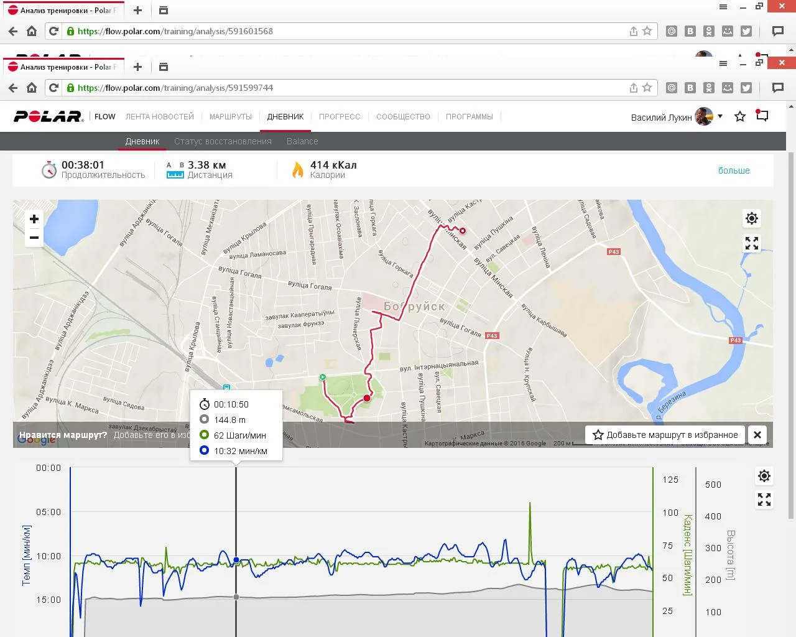Open the hamburger menu of the background browser window
This screenshot has width=796, height=637.
(x=723, y=7)
